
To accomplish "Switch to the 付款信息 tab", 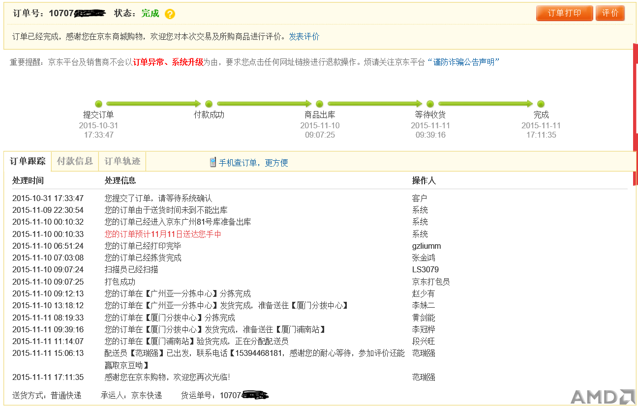I will pos(75,161).
